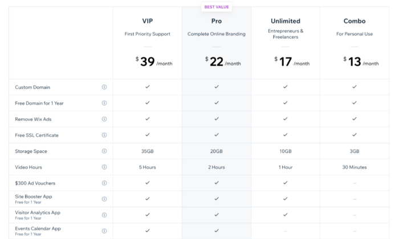Show info for Free SSL Certificate

tap(104, 135)
